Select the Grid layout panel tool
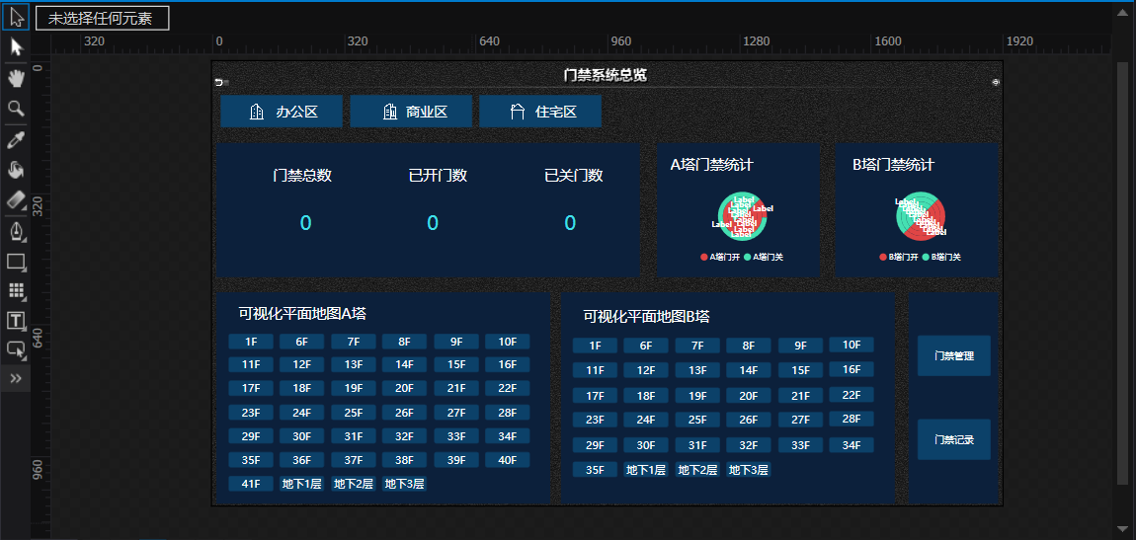 click(x=17, y=291)
